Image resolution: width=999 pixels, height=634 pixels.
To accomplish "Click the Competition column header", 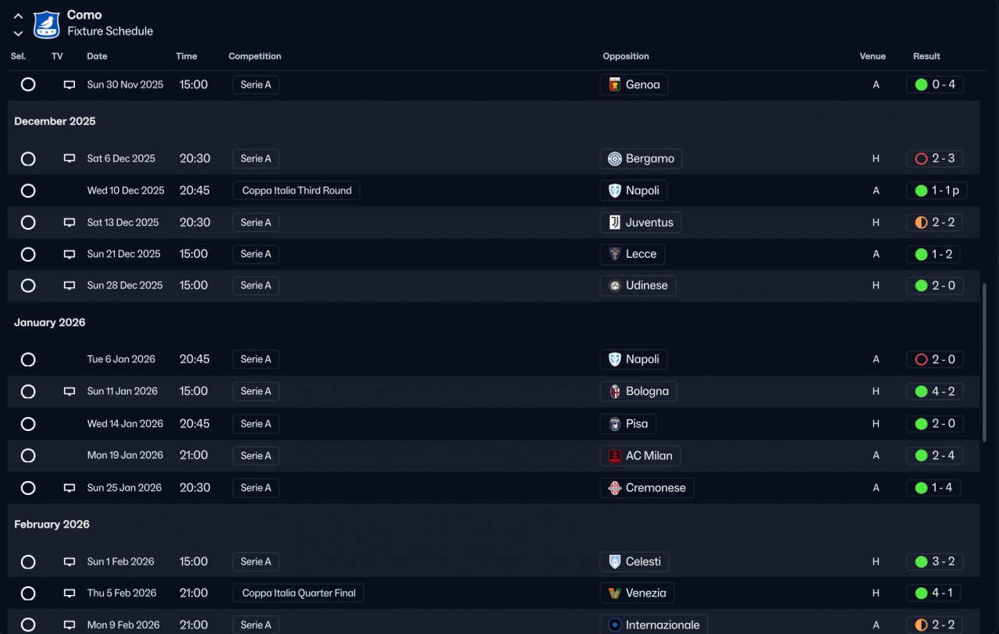I will point(255,56).
